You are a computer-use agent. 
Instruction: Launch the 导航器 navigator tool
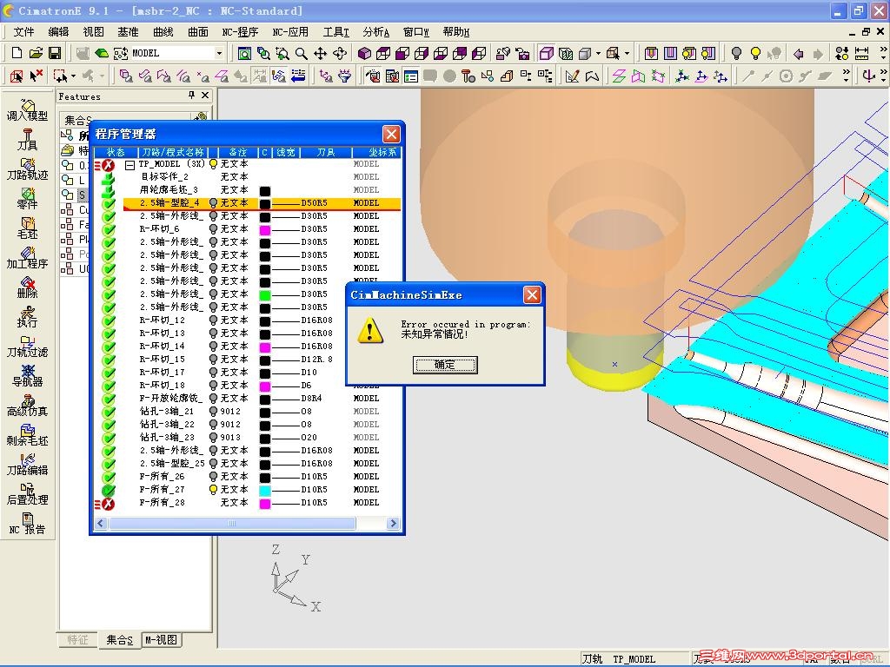coord(27,375)
